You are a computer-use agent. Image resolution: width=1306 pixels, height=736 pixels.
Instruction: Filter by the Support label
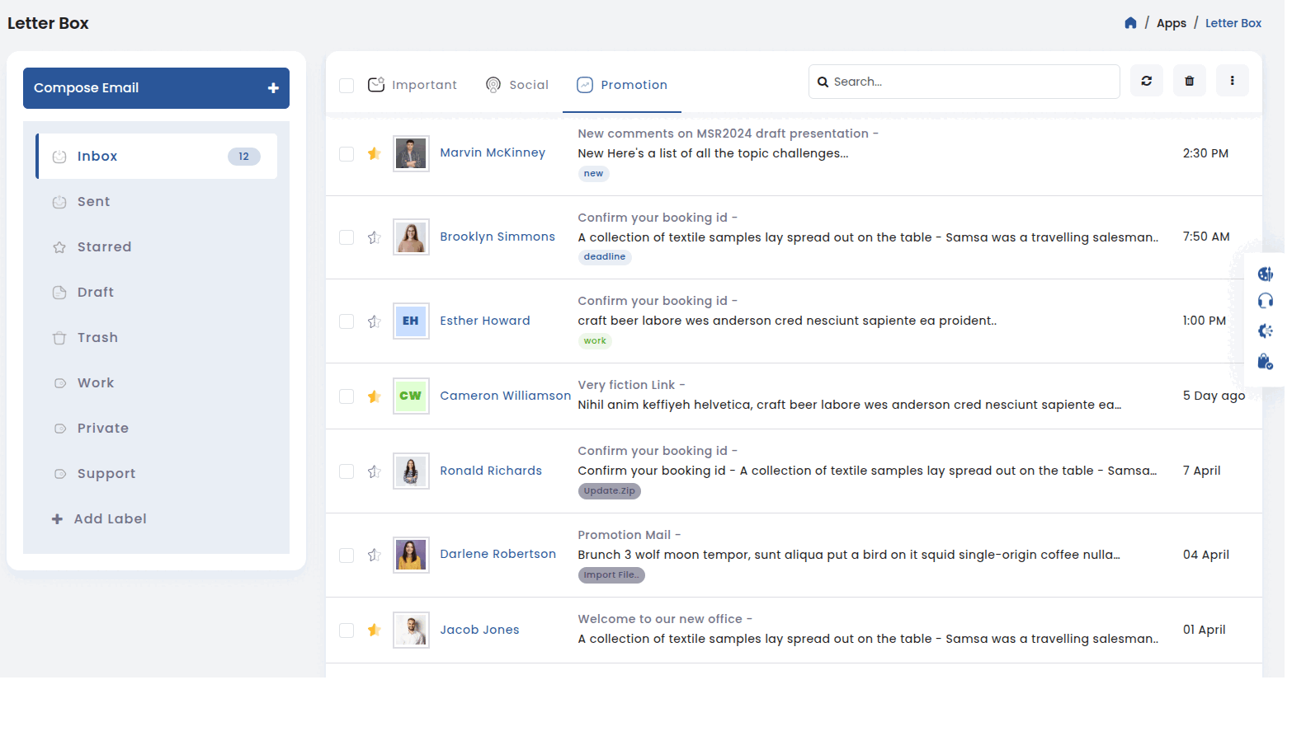pos(157,474)
